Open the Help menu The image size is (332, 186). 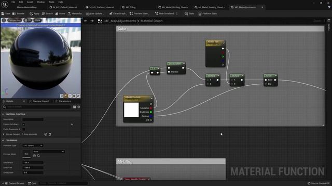pyautogui.click(x=61, y=2)
